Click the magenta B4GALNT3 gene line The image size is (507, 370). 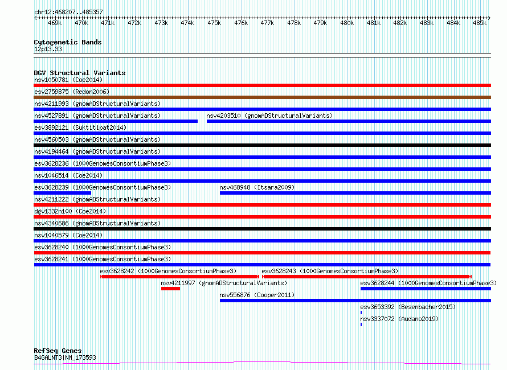click(262, 363)
